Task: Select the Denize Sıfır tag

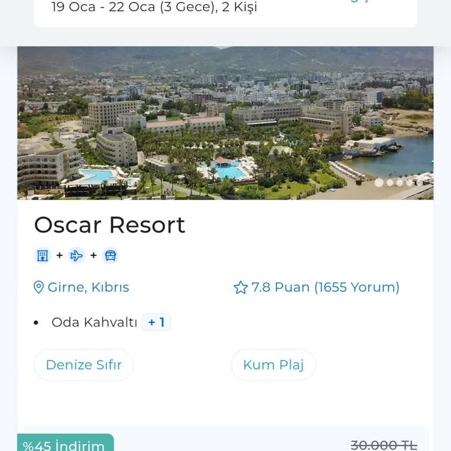Action: tap(83, 365)
